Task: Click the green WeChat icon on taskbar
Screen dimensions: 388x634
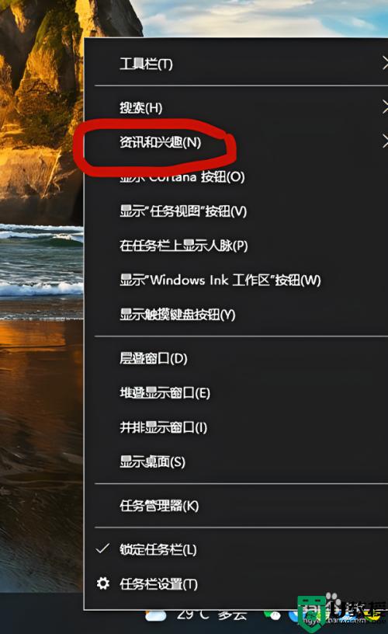Action: (x=273, y=615)
